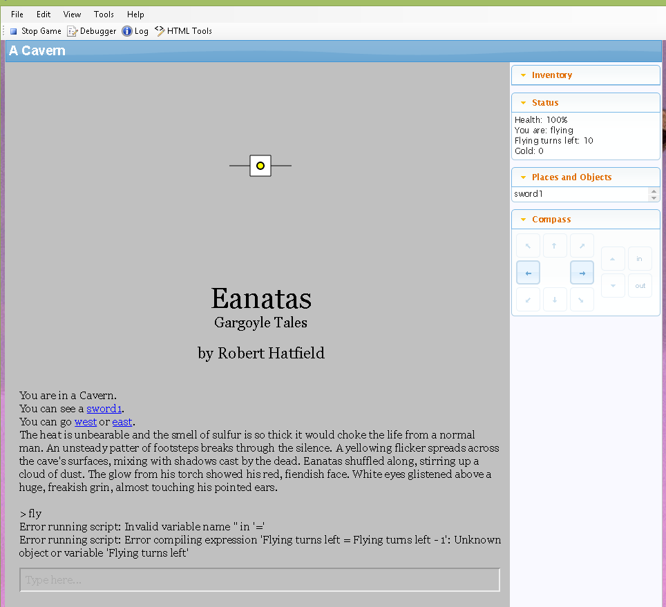Click the 'Type here...' command input

click(259, 580)
